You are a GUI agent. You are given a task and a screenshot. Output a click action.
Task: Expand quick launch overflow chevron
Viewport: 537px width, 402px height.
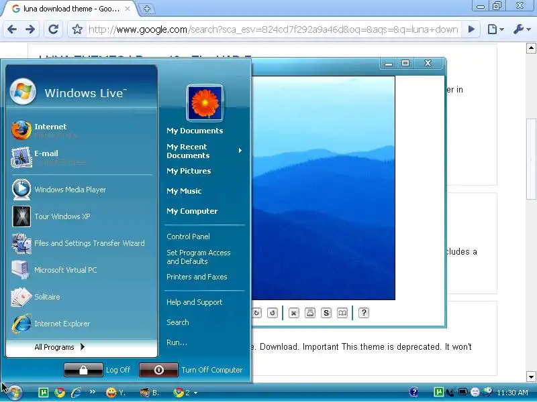tap(92, 392)
